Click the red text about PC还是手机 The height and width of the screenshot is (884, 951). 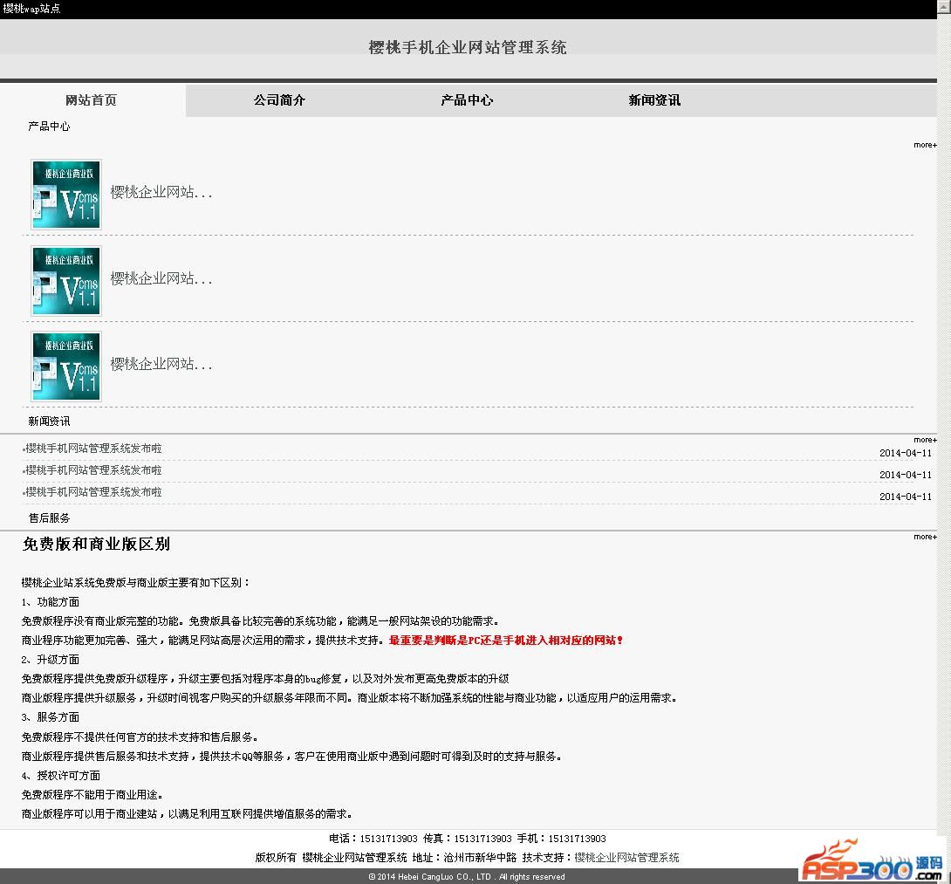pos(506,641)
